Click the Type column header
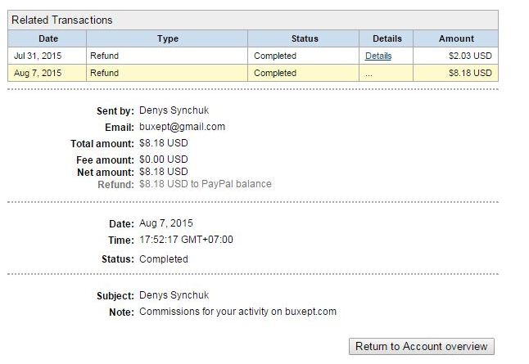Screen dimensions: 529x364 [x=167, y=38]
